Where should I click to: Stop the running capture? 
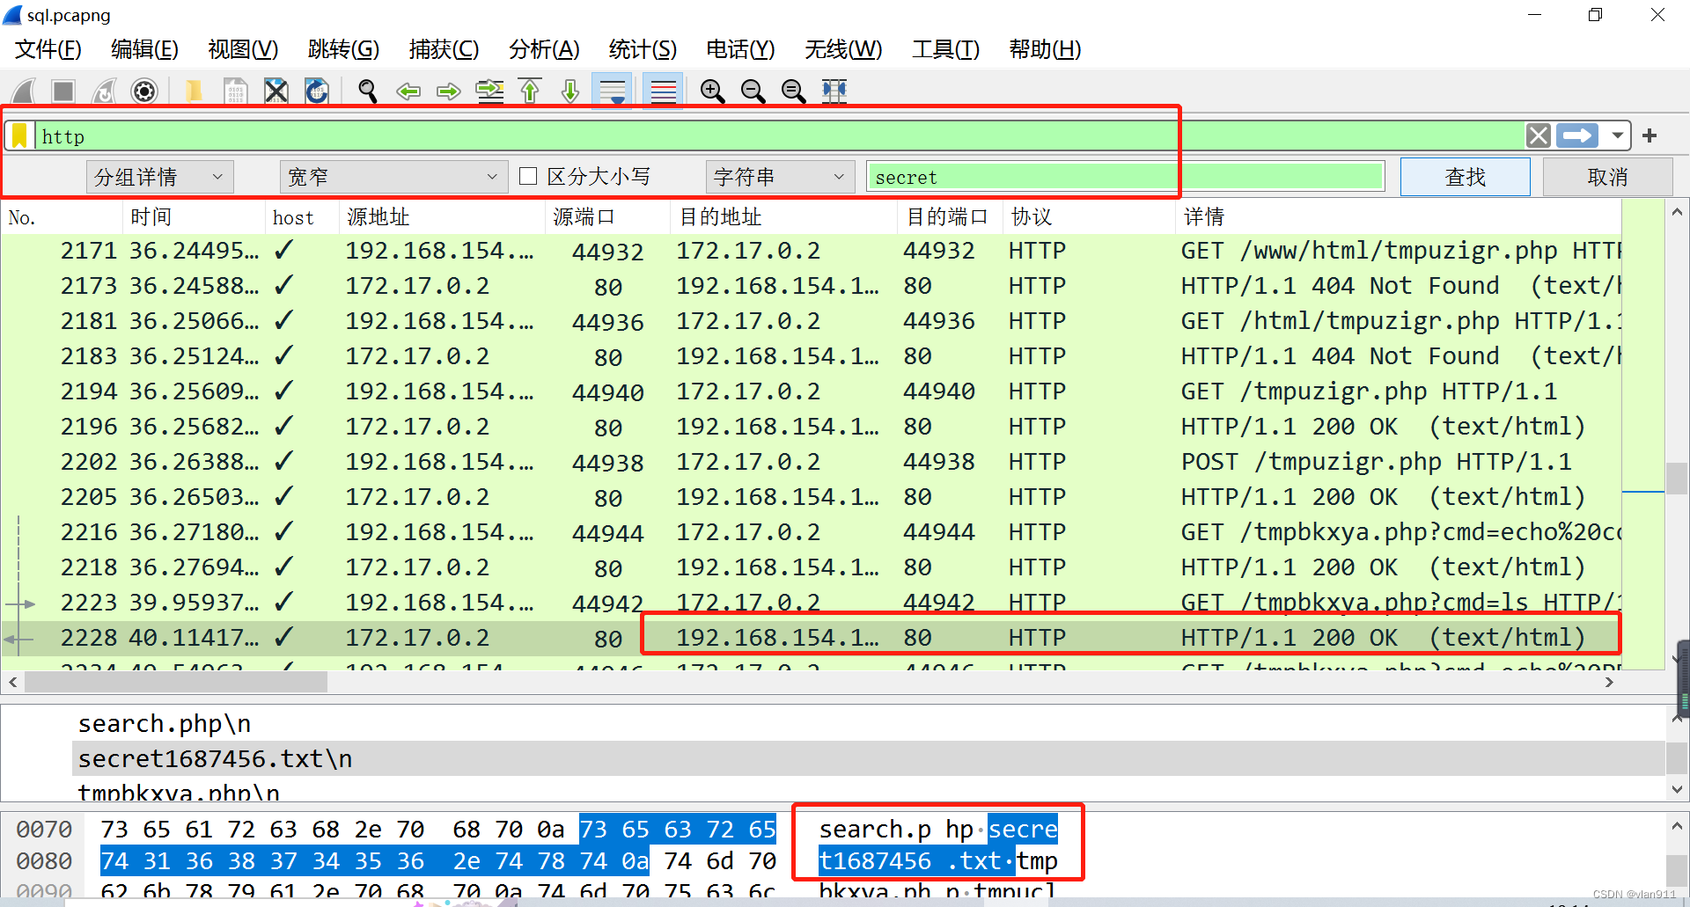(63, 91)
